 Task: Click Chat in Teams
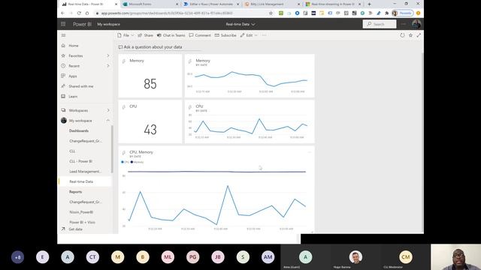tap(171, 35)
